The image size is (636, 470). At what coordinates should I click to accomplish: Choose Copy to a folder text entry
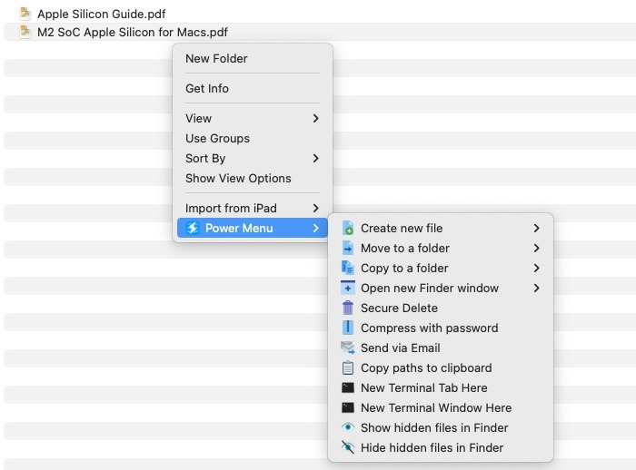404,268
